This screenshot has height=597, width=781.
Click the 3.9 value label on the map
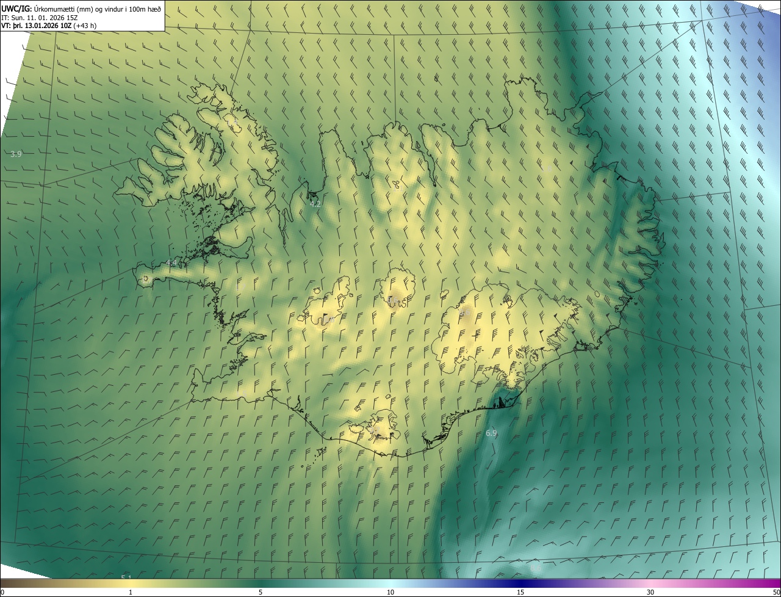pyautogui.click(x=16, y=154)
